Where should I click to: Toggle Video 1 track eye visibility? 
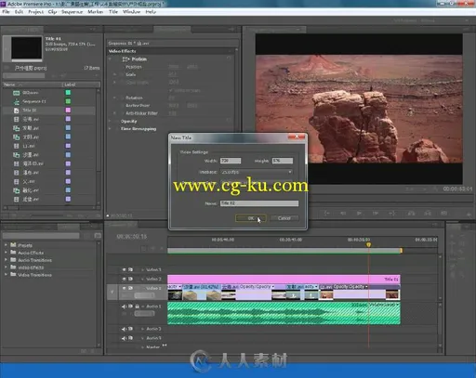tap(124, 288)
